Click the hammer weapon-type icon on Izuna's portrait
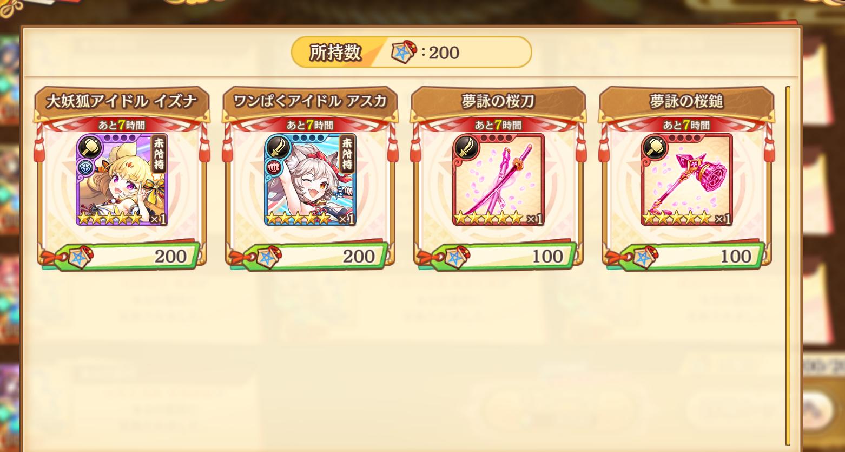 click(x=89, y=147)
